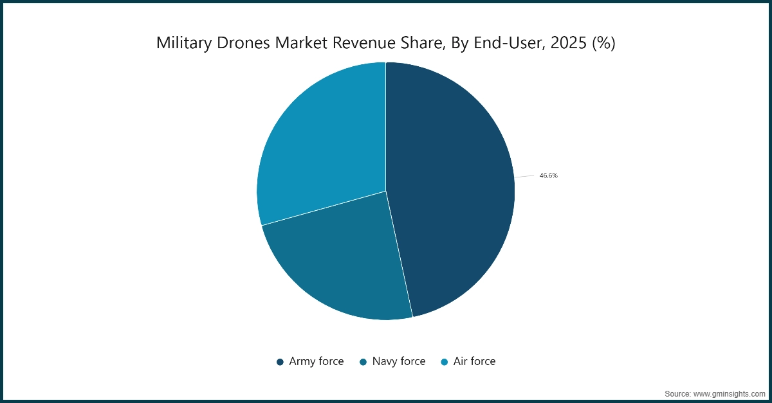Screen dimensions: 772x403
Task: Click the chart title text
Action: (x=386, y=44)
